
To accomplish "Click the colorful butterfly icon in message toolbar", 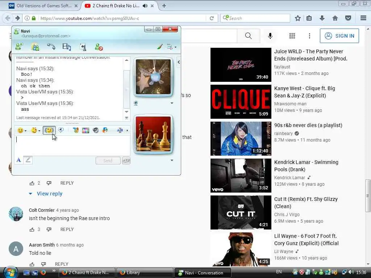I will [105, 130].
